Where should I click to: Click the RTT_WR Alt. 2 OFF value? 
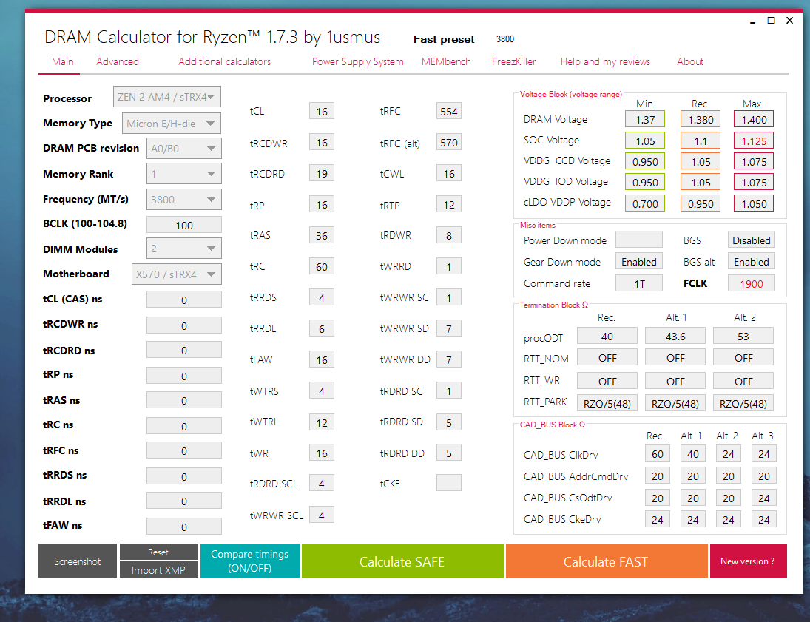pos(743,381)
